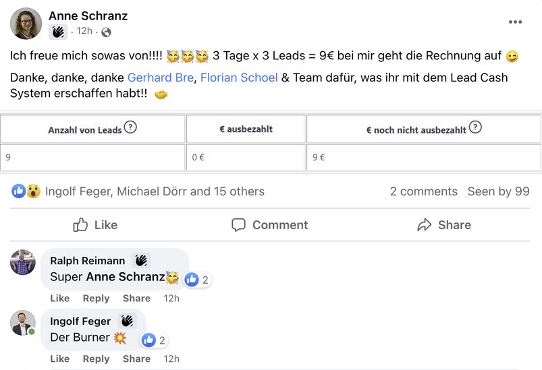Click the badge icon under the author name
This screenshot has height=370, width=542.
[x=58, y=32]
